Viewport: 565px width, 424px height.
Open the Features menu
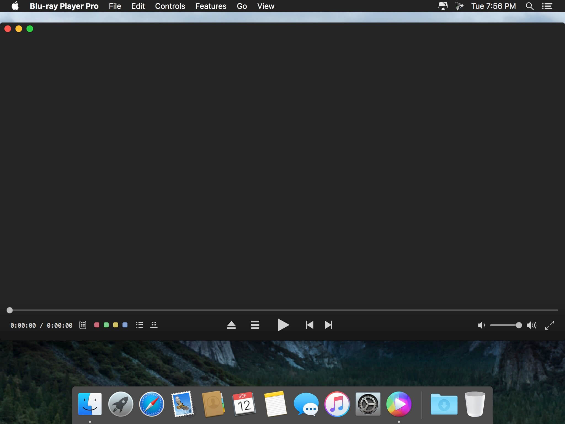pyautogui.click(x=211, y=6)
